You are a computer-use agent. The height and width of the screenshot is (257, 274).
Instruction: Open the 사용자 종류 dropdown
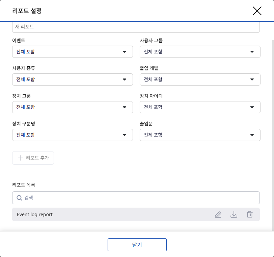click(72, 79)
